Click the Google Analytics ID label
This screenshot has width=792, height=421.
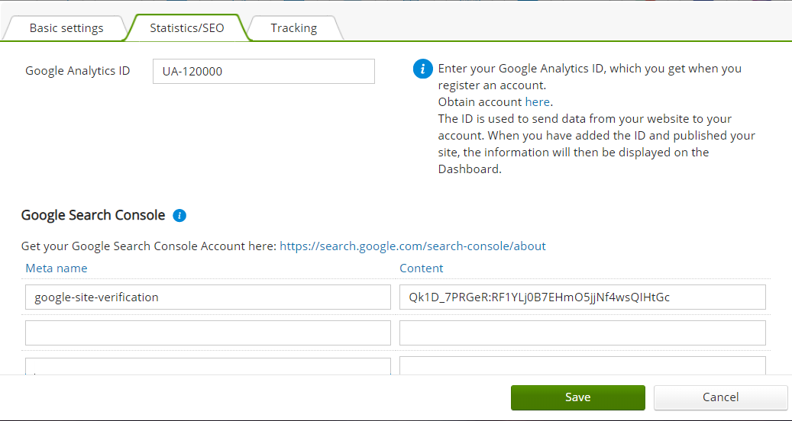(x=78, y=71)
